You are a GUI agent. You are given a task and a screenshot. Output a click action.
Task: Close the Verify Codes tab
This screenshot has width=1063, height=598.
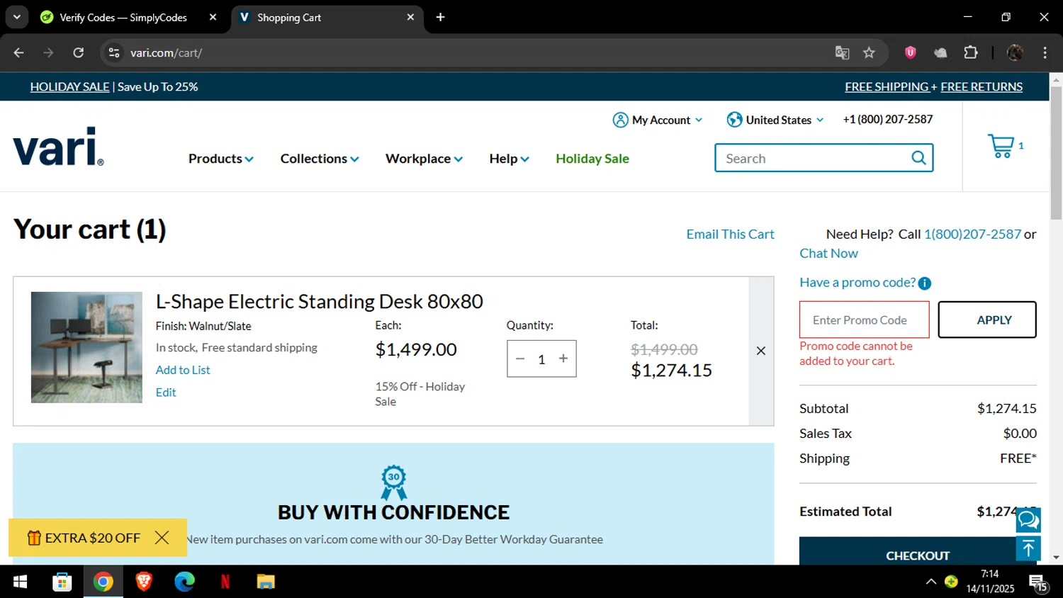(213, 17)
